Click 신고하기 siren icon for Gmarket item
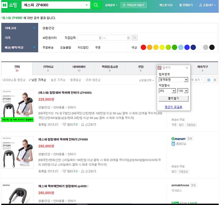Image resolution: width=220 pixels, height=205 pixels. pyautogui.click(x=83, y=171)
